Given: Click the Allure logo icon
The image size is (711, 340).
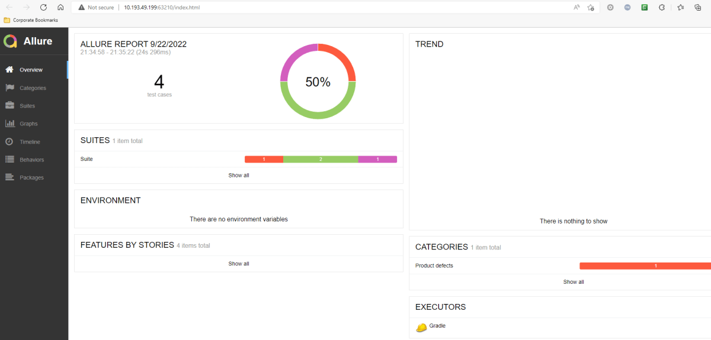Looking at the screenshot, I should (x=10, y=41).
